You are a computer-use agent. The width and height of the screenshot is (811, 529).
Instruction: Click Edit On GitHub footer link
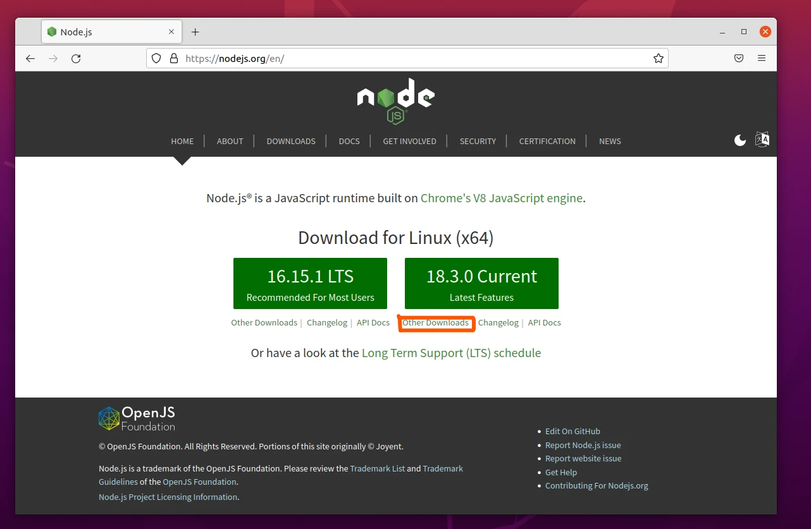click(573, 431)
